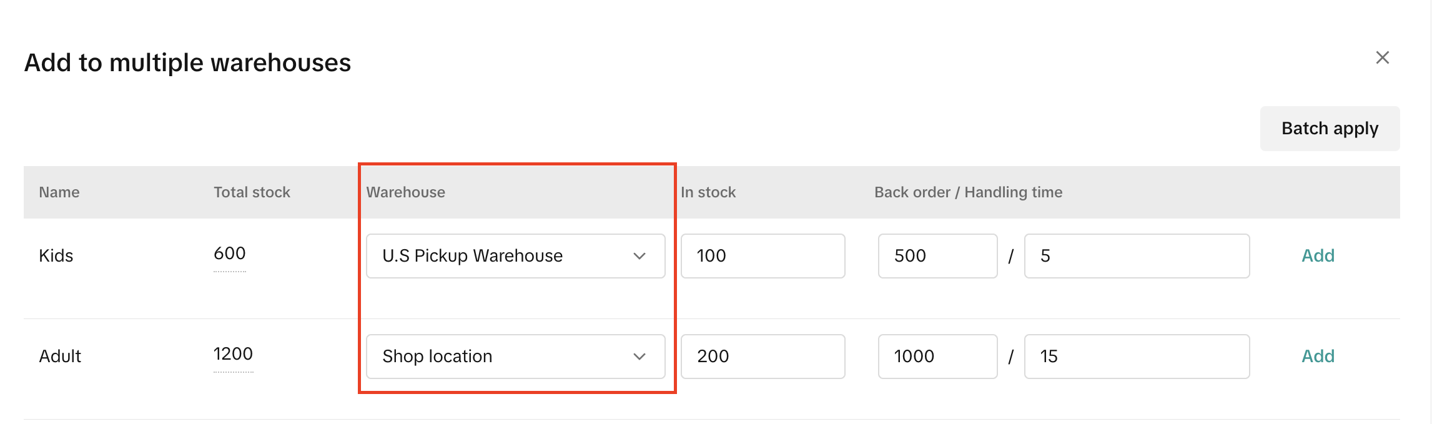Focus the Kids back order field showing 500
This screenshot has height=424, width=1432.
[x=937, y=256]
